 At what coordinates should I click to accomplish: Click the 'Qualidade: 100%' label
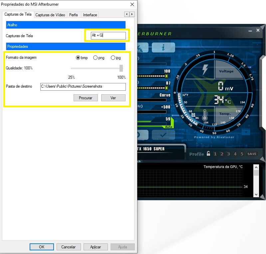pos(19,68)
